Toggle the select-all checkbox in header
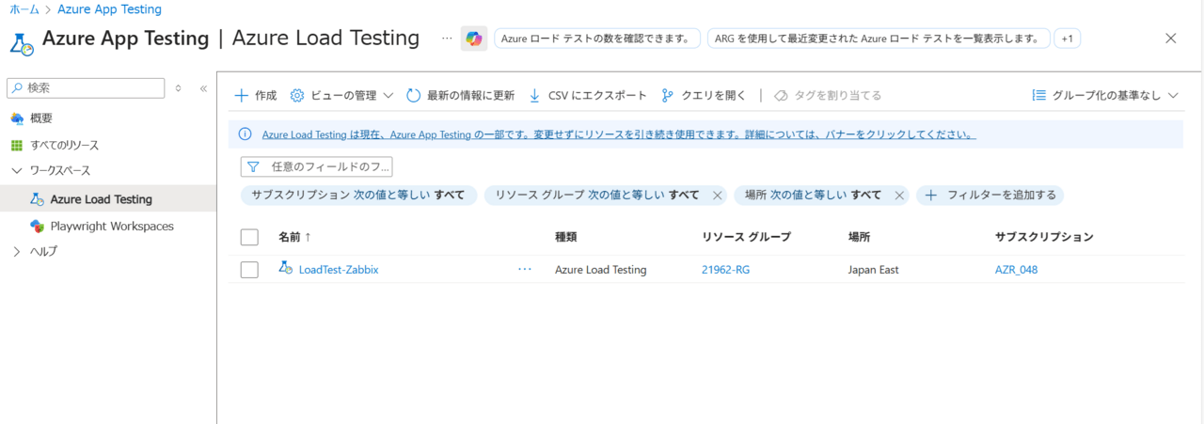Screen dimensions: 1204x424 (249, 237)
